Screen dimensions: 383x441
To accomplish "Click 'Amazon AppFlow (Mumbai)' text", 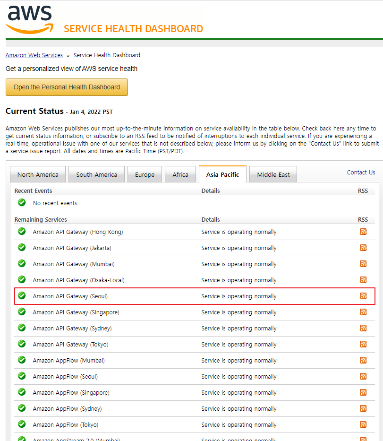I will (x=68, y=360).
